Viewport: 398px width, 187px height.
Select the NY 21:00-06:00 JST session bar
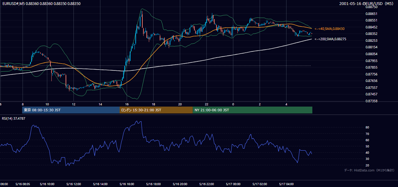[252, 110]
